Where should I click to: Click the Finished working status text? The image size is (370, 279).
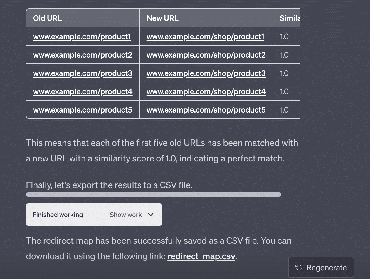click(x=58, y=215)
